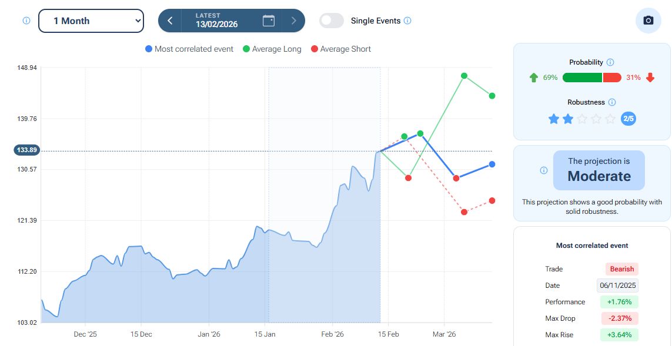Click info icon left of timeframe dropdown
Image resolution: width=672 pixels, height=346 pixels.
pos(26,21)
